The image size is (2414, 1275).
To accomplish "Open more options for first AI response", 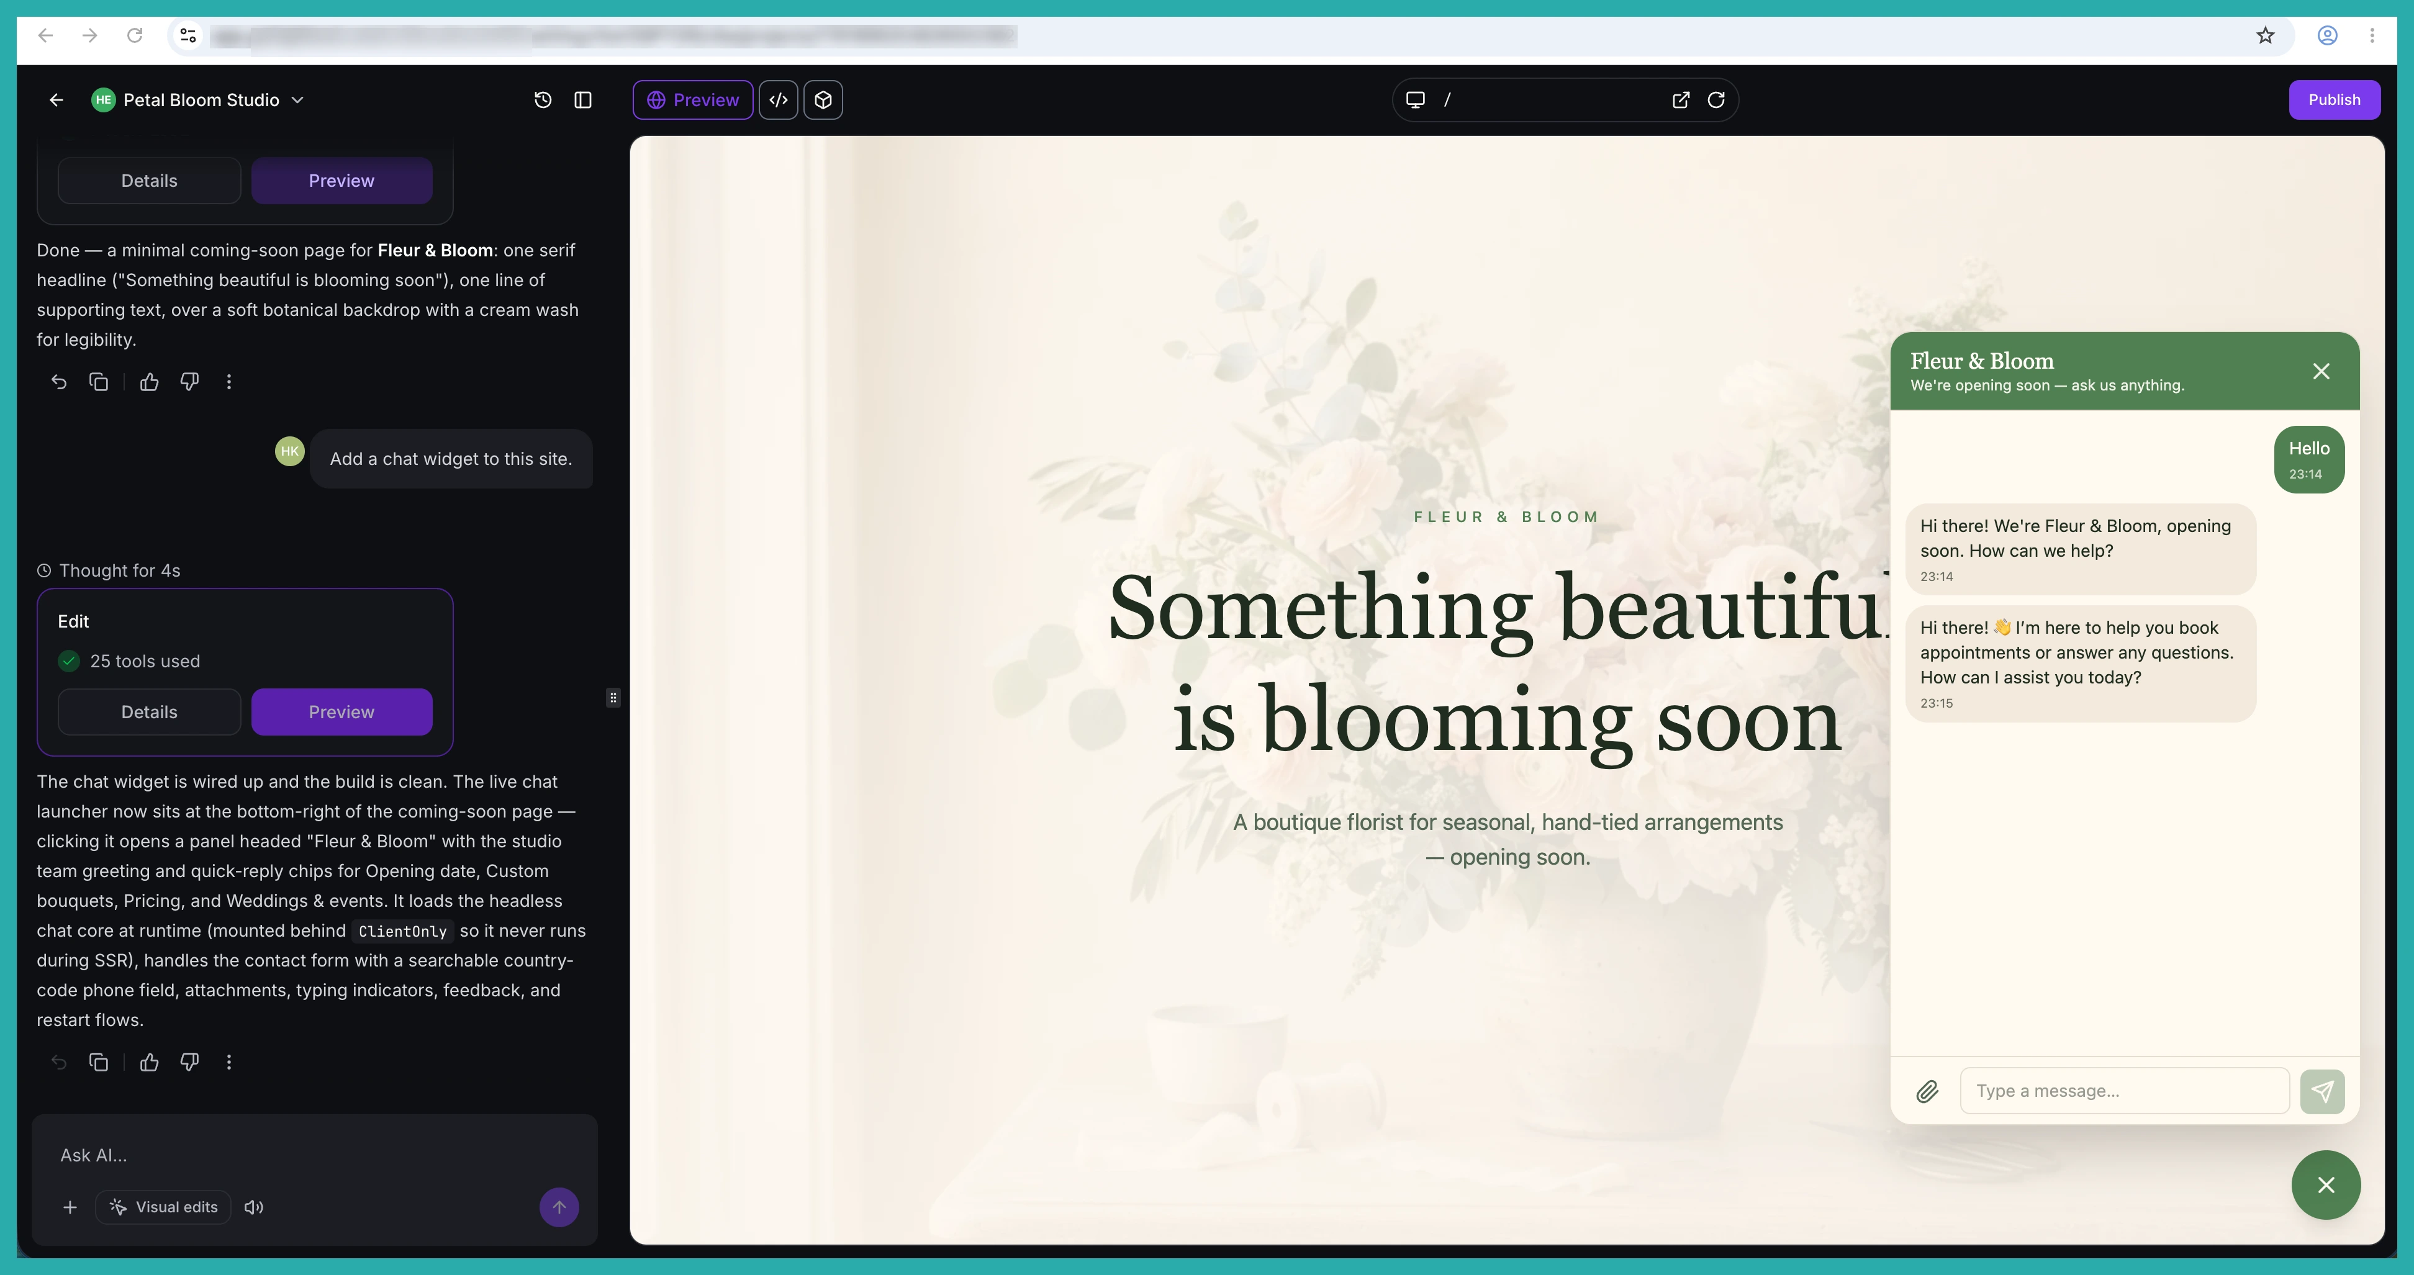I will point(230,382).
